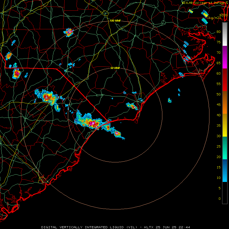Pick the gray-white band of the VIL scale
Screen dimensions: 229x229
pos(225,34)
